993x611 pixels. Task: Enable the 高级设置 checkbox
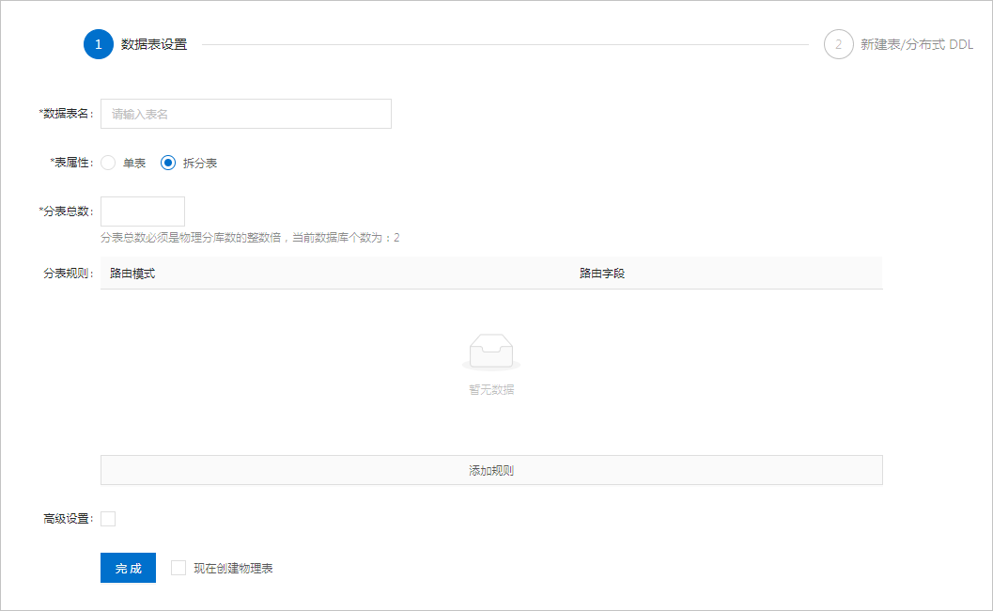pos(108,519)
